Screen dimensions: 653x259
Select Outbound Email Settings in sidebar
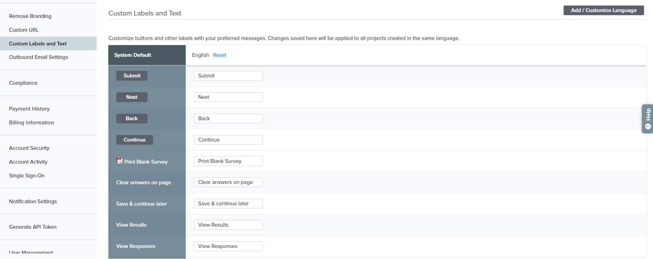pos(38,57)
